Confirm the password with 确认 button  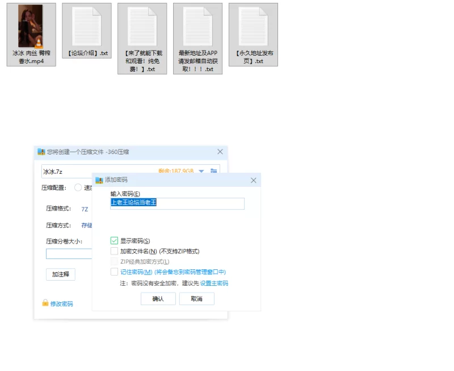[x=158, y=298]
